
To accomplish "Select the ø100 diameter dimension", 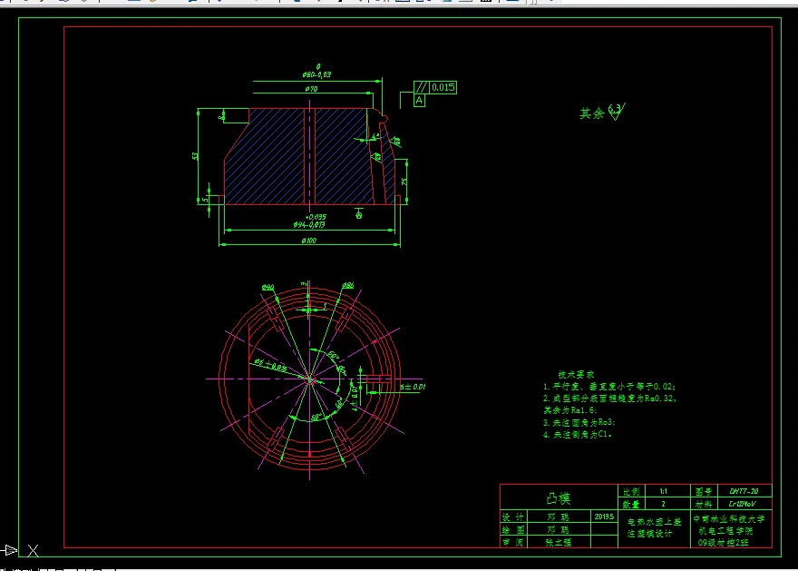I will click(x=309, y=241).
